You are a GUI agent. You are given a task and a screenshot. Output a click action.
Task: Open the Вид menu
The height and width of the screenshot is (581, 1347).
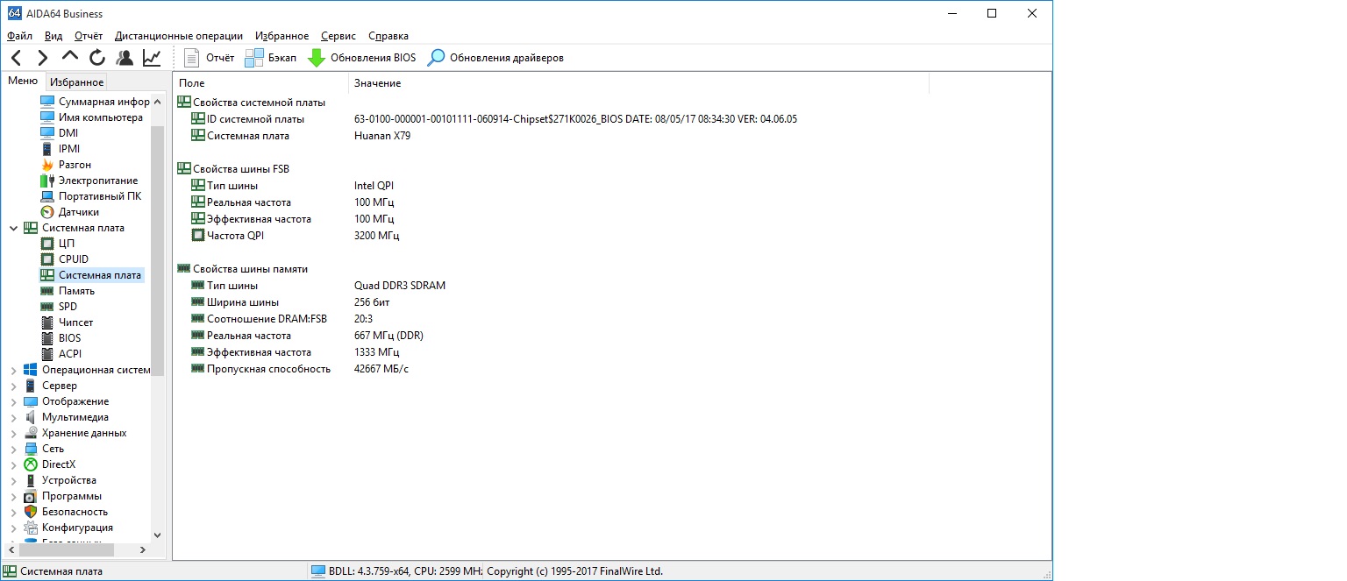[53, 36]
